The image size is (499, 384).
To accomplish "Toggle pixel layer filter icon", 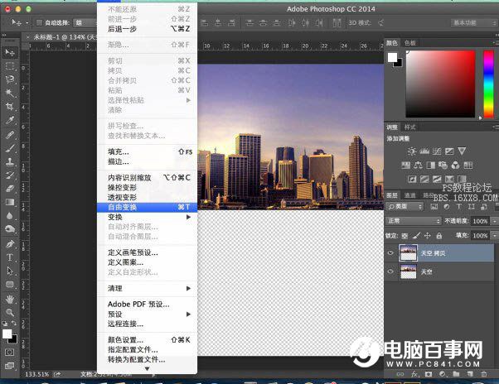I will [434, 206].
